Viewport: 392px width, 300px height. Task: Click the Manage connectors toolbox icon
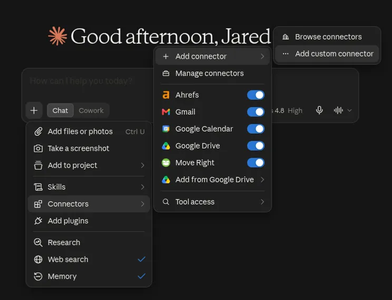point(166,73)
